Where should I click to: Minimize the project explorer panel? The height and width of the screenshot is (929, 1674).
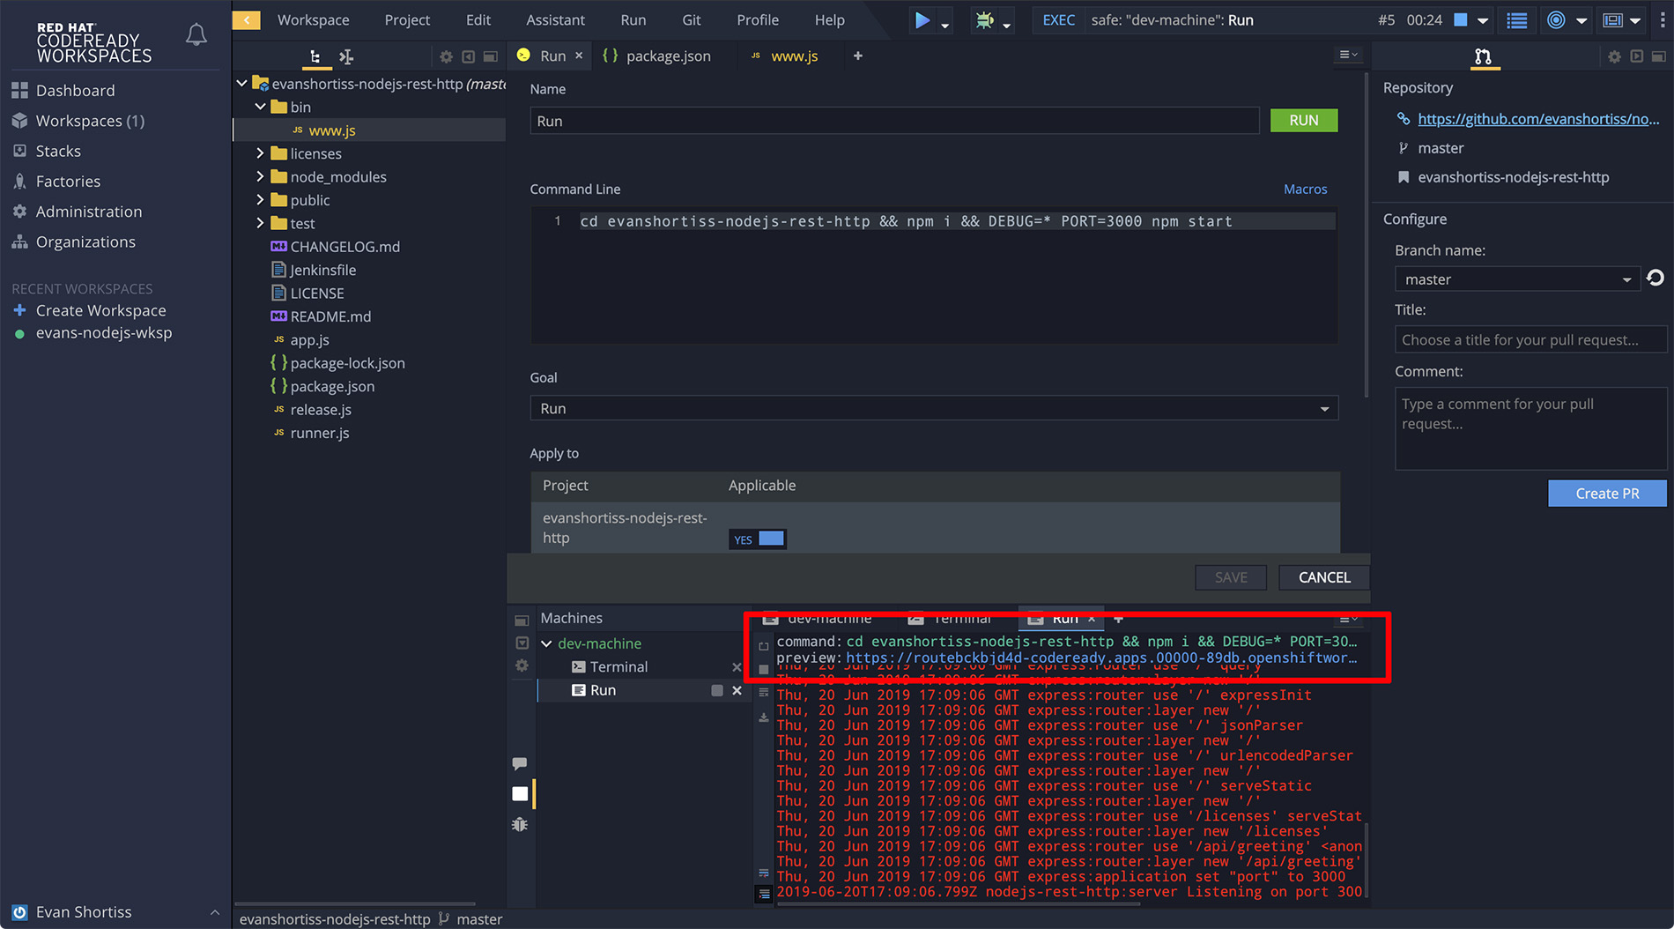(x=491, y=56)
